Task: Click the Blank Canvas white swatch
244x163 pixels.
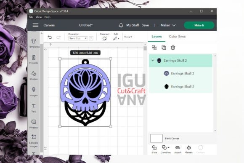Action: coord(156,138)
